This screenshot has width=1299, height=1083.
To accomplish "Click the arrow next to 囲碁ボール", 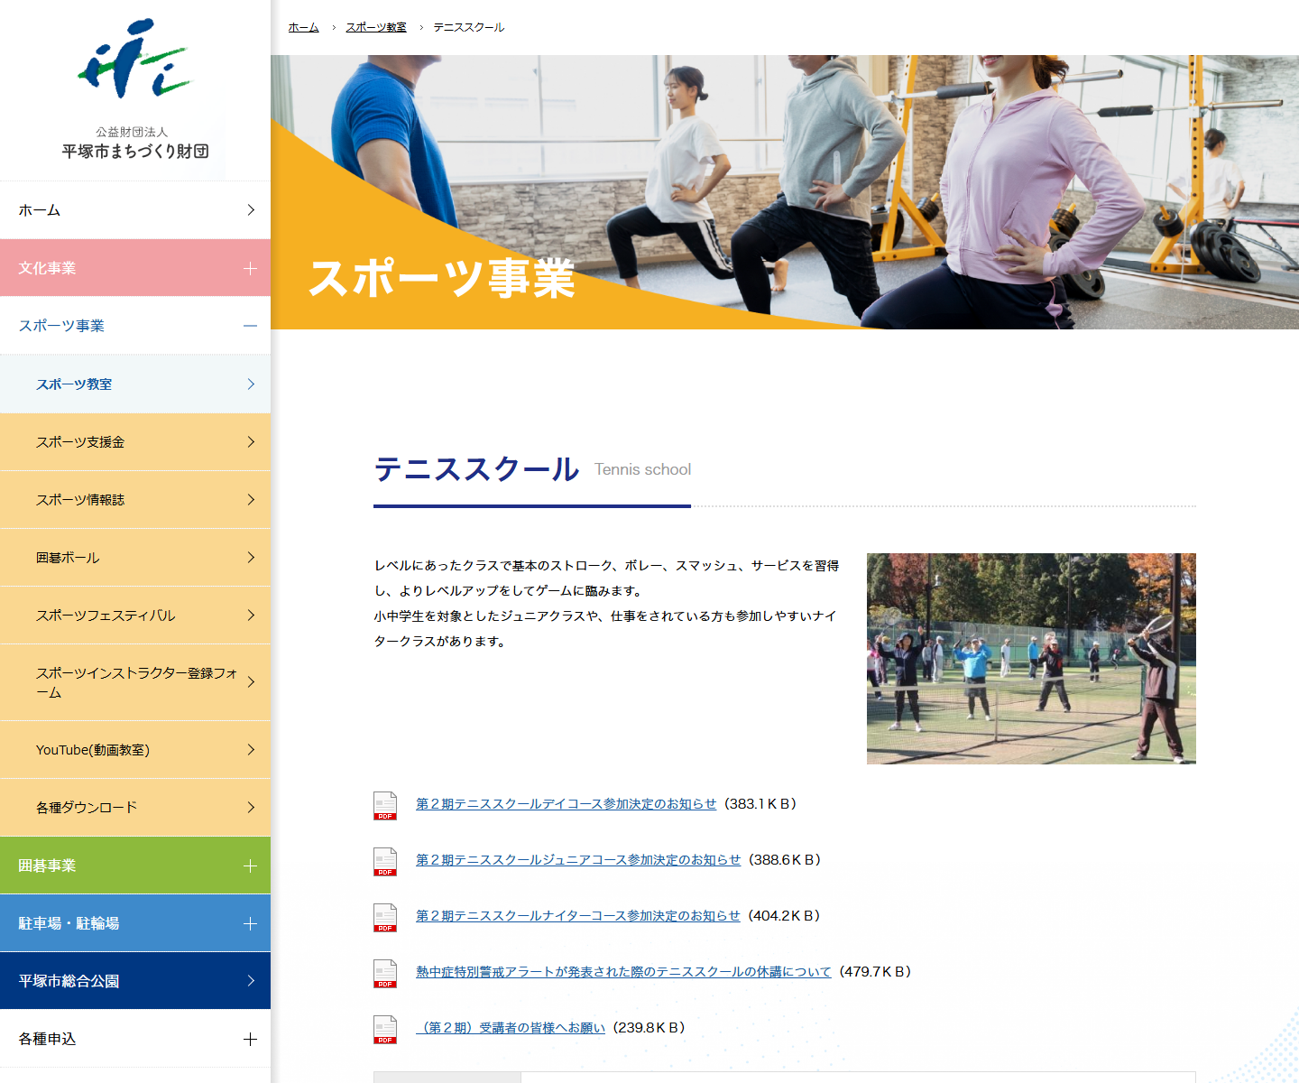I will click(251, 557).
